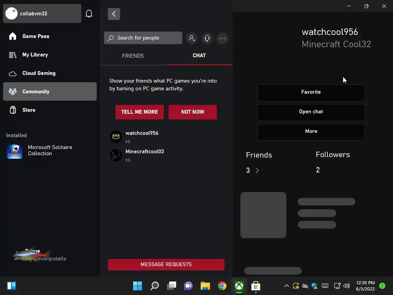Click TELL ME MORE button
This screenshot has height=295, width=393.
(x=140, y=112)
